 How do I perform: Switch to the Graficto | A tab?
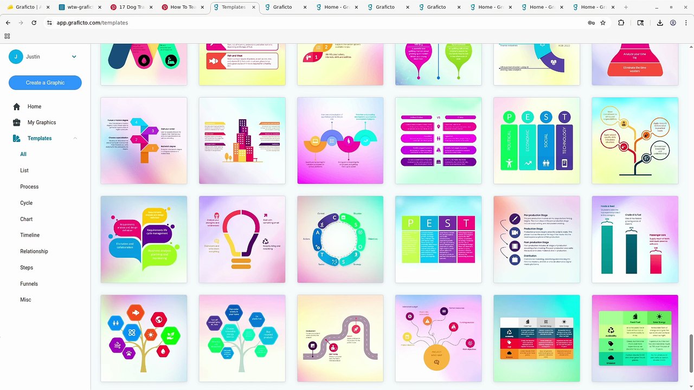[x=28, y=7]
